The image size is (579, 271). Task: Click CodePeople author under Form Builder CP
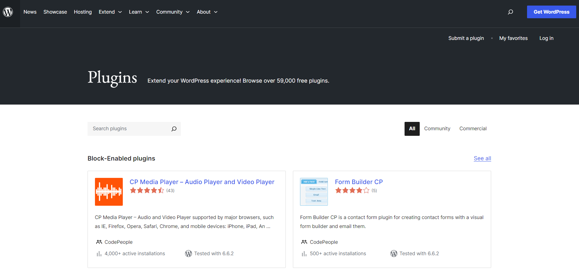324,242
